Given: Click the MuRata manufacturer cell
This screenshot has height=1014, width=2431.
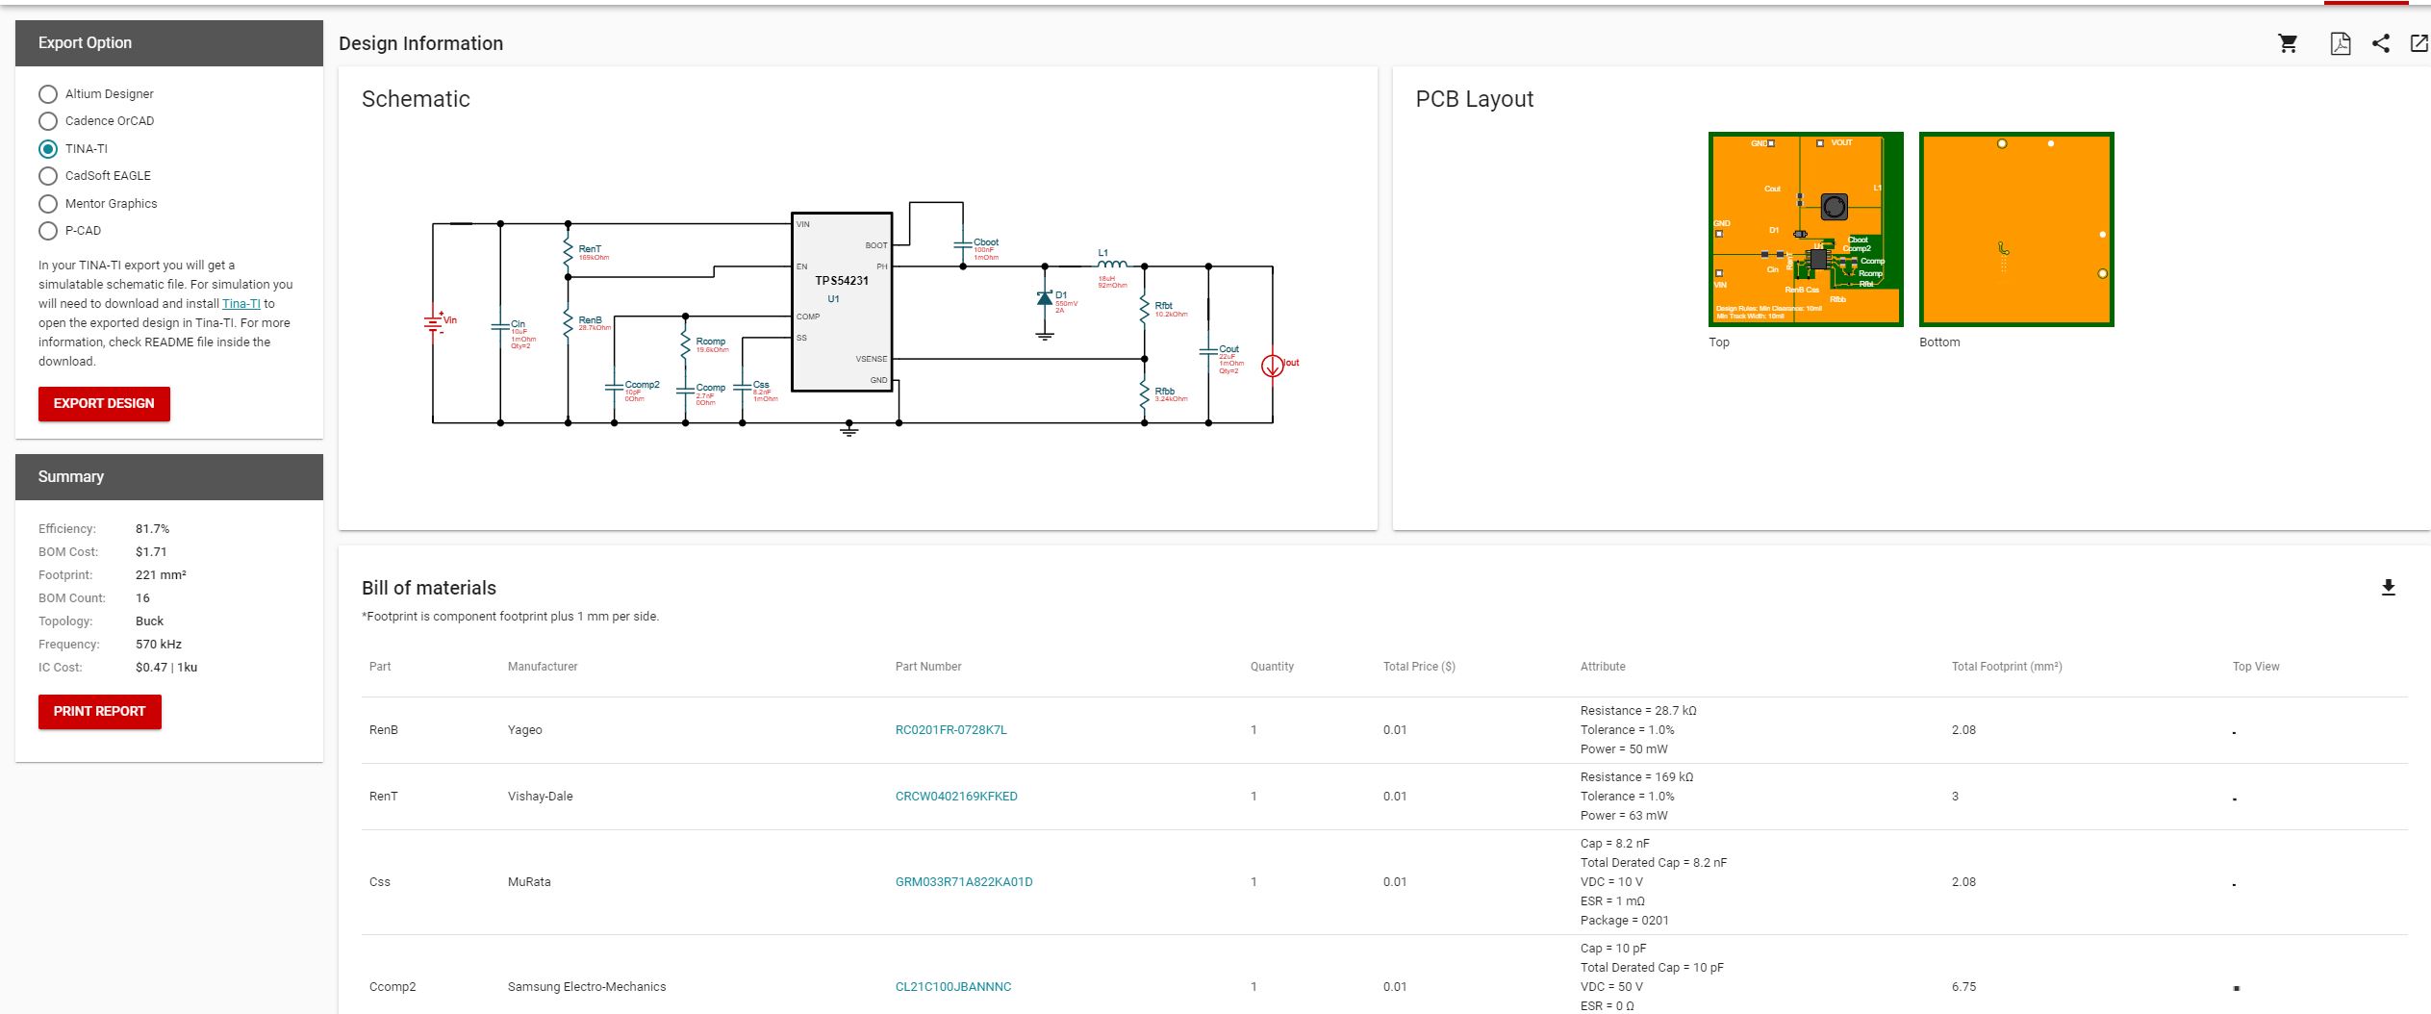Looking at the screenshot, I should click(529, 882).
